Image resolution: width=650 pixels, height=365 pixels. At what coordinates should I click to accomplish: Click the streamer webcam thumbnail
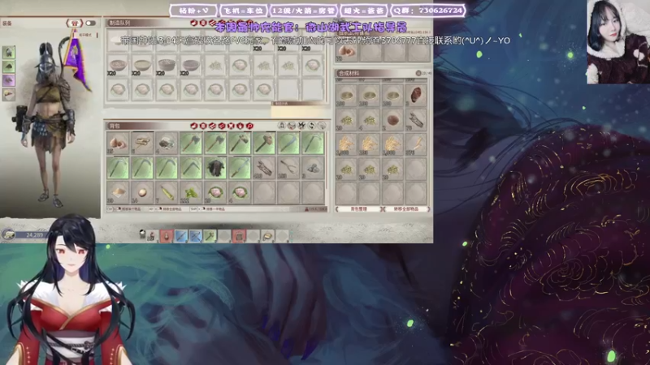click(x=618, y=42)
